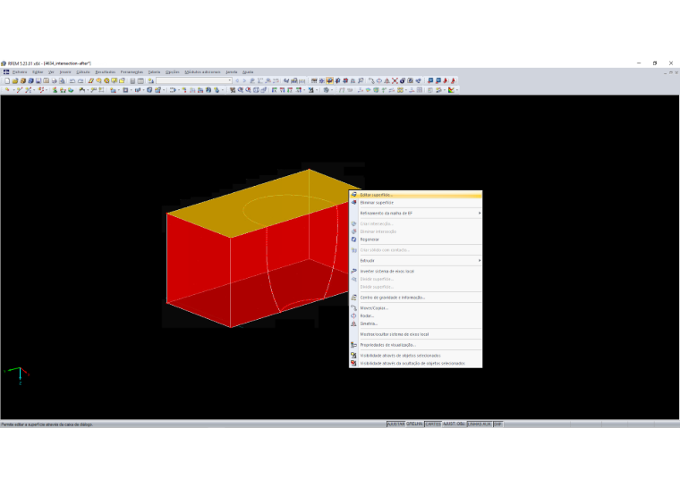Click the Simetria icon in context menu
The height and width of the screenshot is (487, 680).
pyautogui.click(x=354, y=323)
